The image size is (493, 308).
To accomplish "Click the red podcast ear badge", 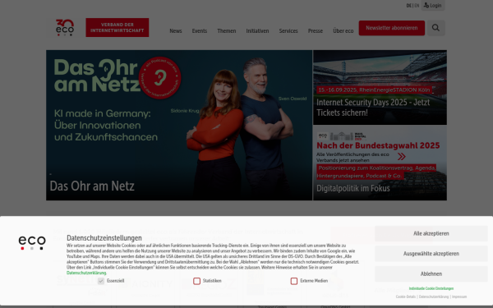I will (x=159, y=78).
